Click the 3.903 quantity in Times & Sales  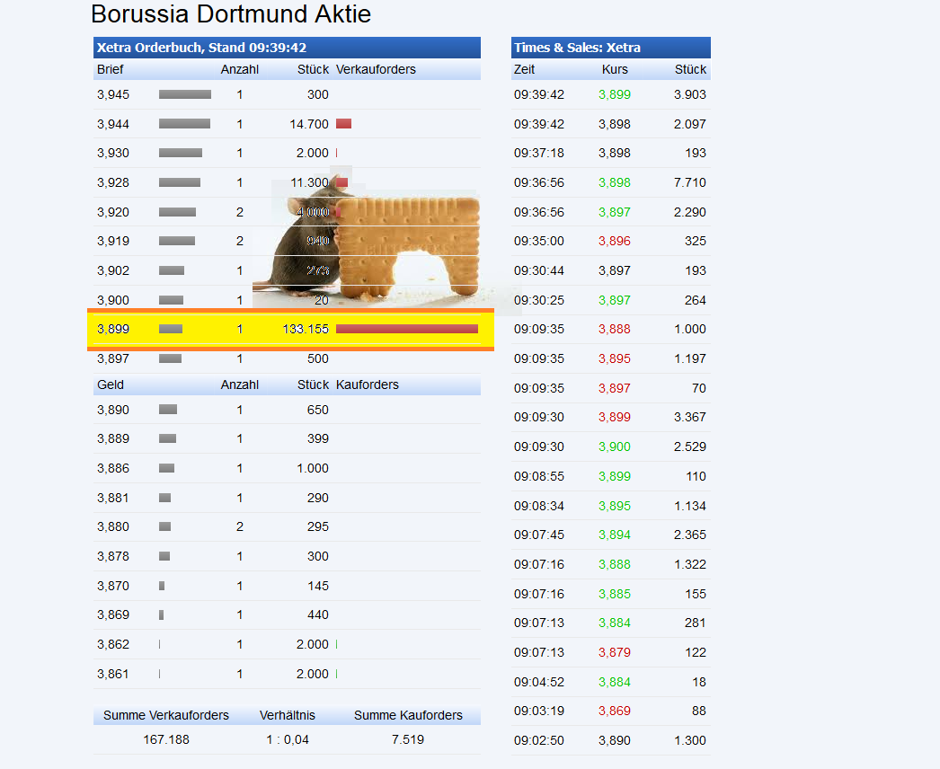click(690, 94)
